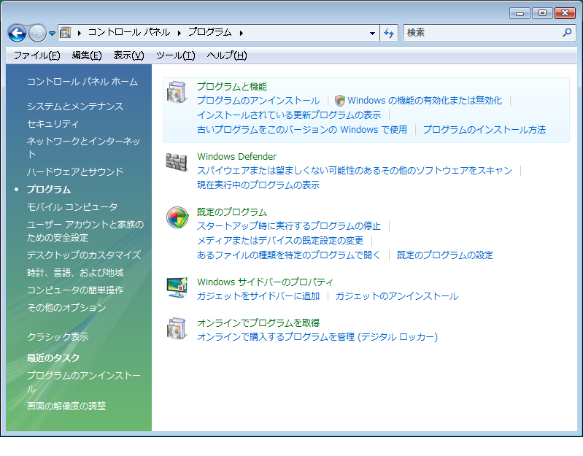Open オンラインでプログラムを取得 heading
This screenshot has width=583, height=456.
(x=258, y=323)
